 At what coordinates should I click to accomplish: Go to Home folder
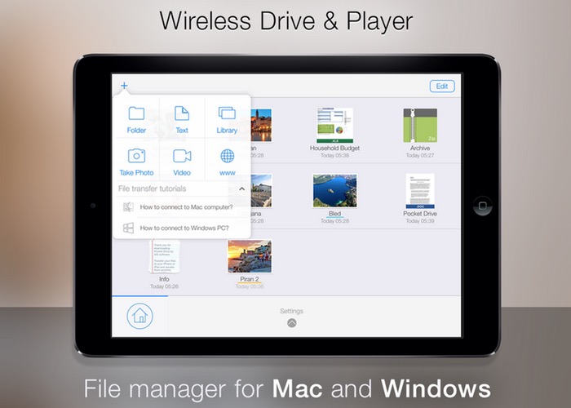(x=139, y=316)
